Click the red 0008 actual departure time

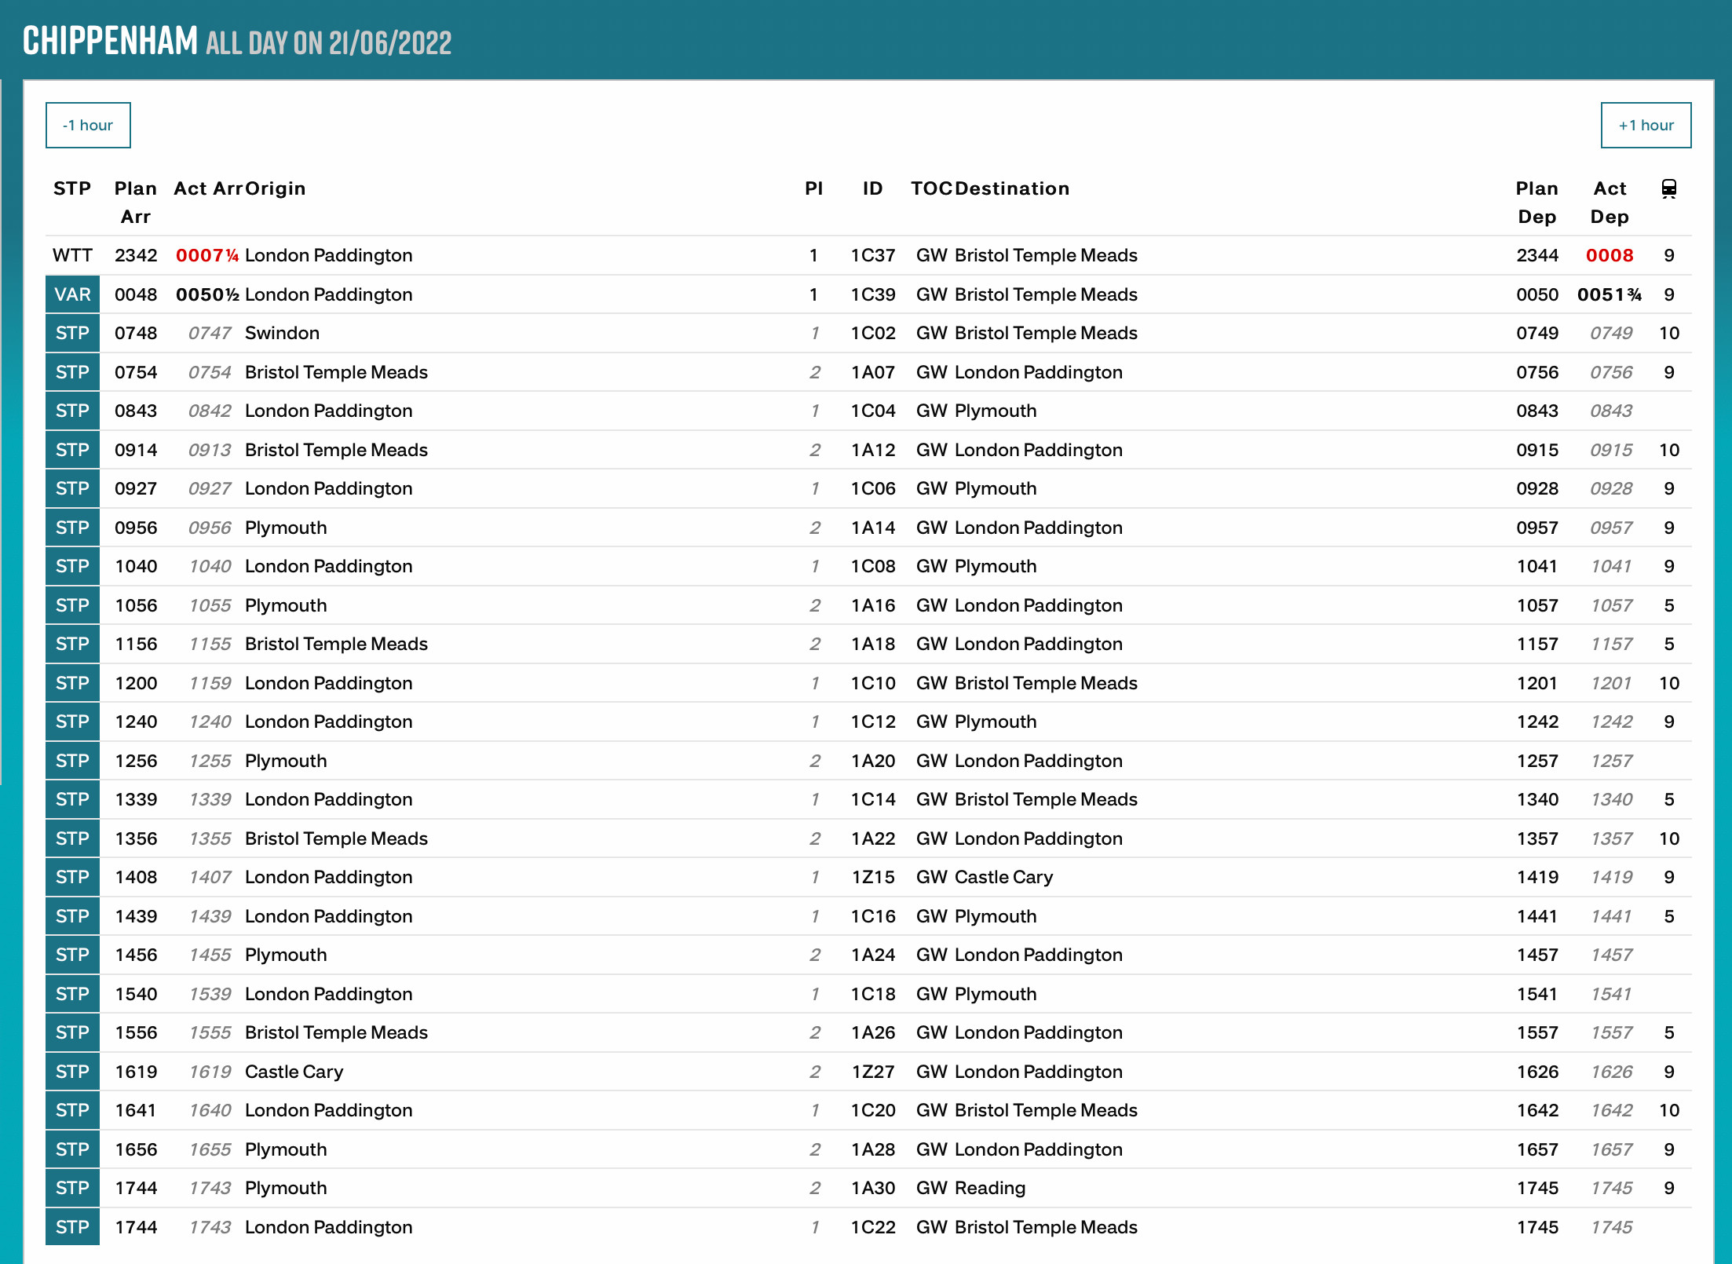tap(1609, 255)
